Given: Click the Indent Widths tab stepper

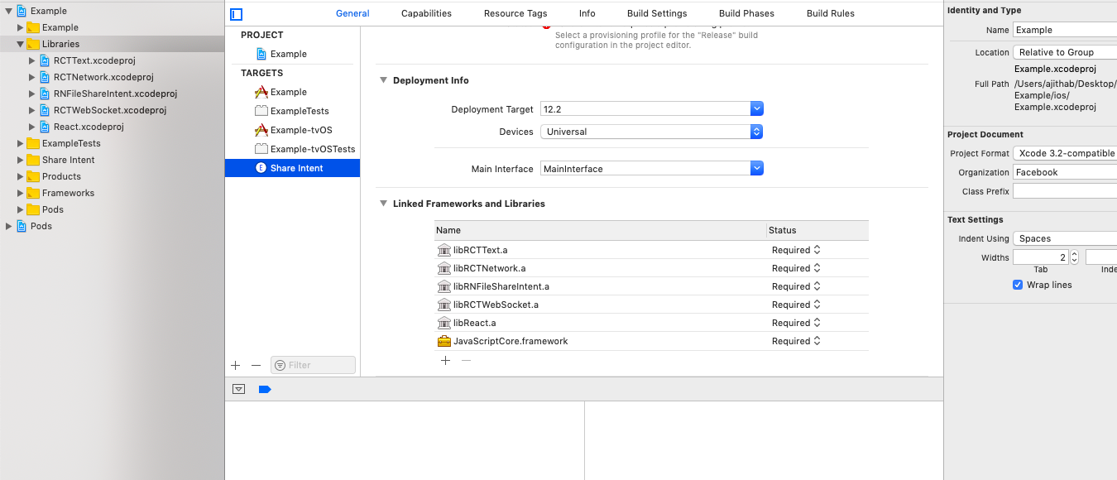Looking at the screenshot, I should [x=1074, y=257].
